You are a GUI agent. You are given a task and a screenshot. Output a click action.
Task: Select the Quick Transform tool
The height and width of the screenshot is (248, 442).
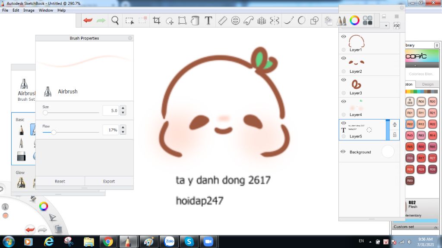click(x=170, y=21)
